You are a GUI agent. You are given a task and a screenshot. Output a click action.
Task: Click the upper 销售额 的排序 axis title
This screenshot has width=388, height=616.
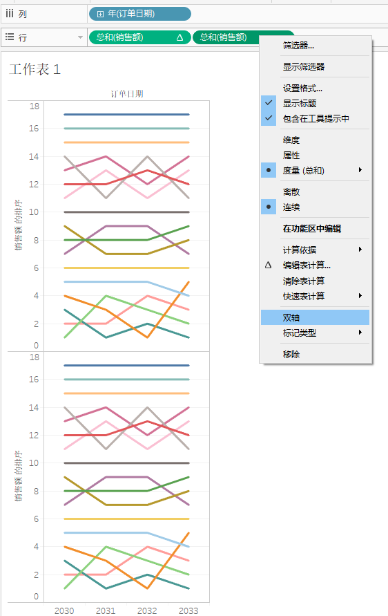[19, 225]
